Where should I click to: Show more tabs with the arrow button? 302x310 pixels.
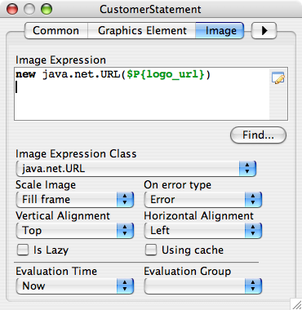click(264, 31)
